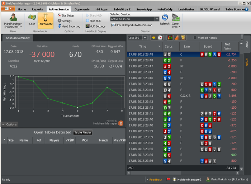Select the Session Summary tab
The height and width of the screenshot is (184, 251).
coord(18,38)
